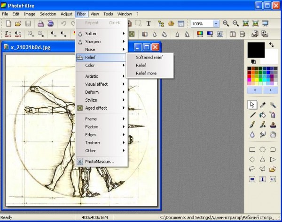Select the Magic wand tool

[273, 105]
